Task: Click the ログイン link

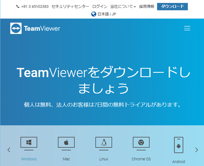Action: click(100, 6)
